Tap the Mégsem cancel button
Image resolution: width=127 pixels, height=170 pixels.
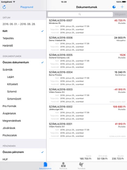point(120,14)
